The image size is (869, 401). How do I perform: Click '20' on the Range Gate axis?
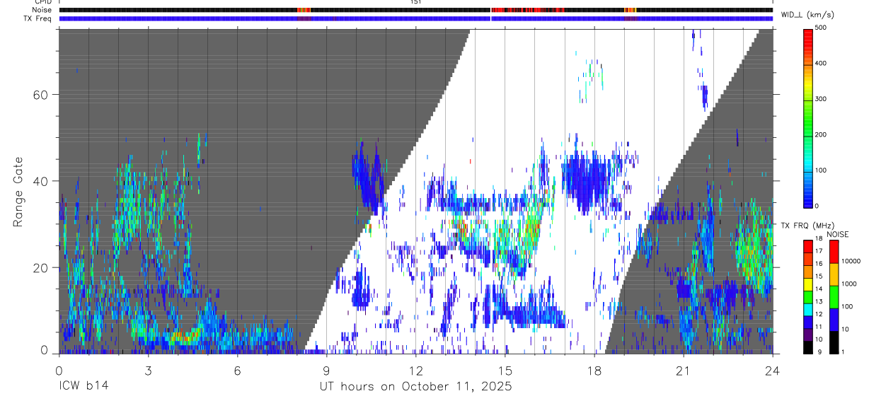[x=41, y=267]
